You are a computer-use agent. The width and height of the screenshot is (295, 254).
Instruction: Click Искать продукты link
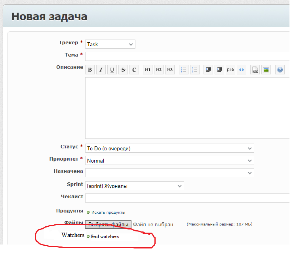pos(108,212)
